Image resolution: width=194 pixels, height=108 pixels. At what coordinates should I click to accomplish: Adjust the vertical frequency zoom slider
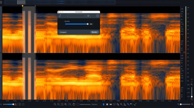[192, 92]
